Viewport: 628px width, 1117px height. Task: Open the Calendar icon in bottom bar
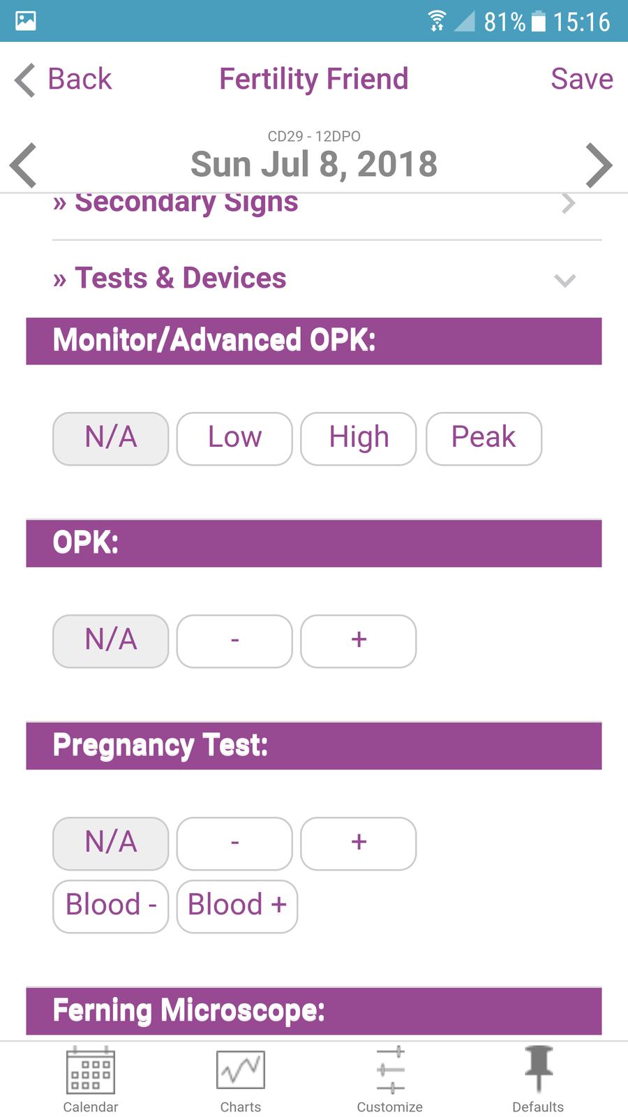pos(91,1070)
